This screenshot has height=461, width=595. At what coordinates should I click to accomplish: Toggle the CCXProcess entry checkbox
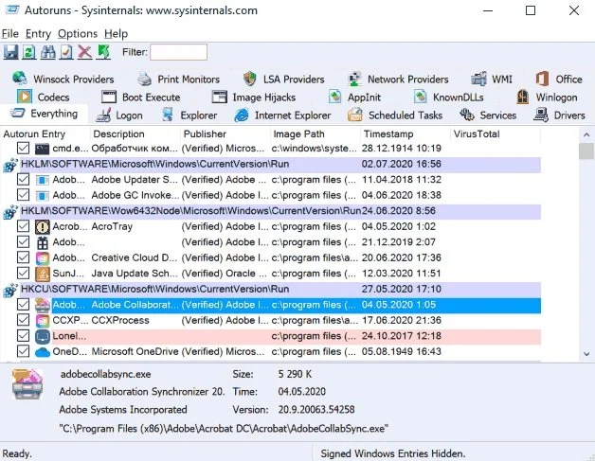23,320
